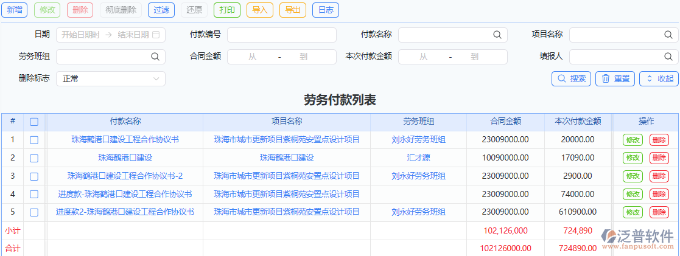The width and height of the screenshot is (680, 256).
Task: Click subtotal value 102,126,000
Action: point(505,231)
